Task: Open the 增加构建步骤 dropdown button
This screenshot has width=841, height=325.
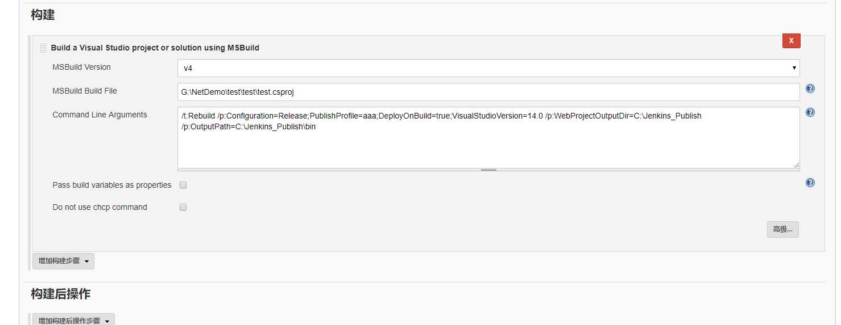Action: 63,261
